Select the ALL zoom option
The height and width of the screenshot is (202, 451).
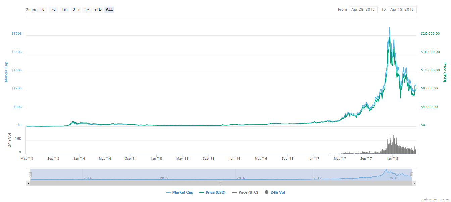pyautogui.click(x=109, y=10)
